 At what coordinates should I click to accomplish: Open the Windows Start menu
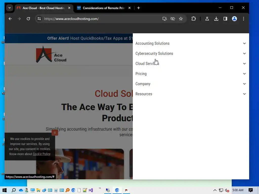coord(5,190)
